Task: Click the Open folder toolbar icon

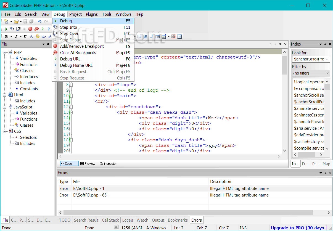Action: [16, 22]
